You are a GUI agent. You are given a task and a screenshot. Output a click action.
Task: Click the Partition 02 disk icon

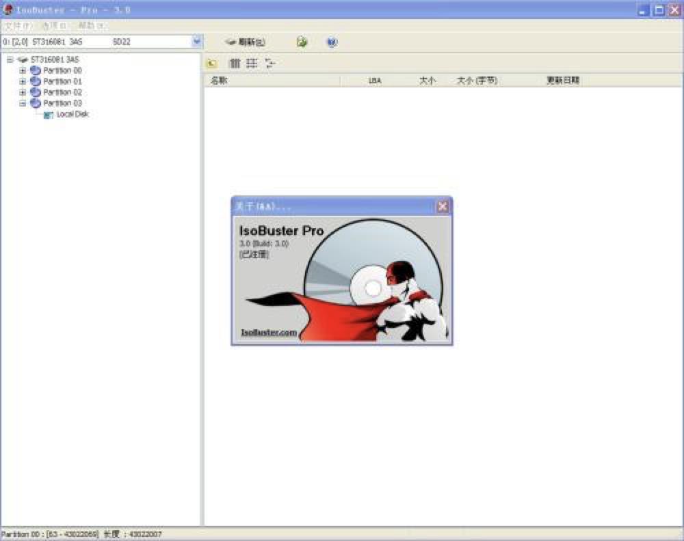click(36, 92)
